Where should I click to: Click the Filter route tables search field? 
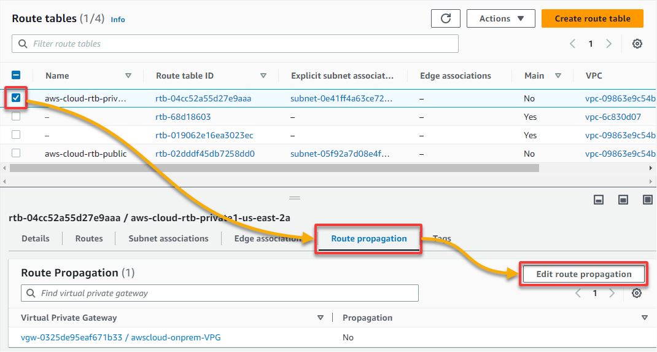[235, 44]
